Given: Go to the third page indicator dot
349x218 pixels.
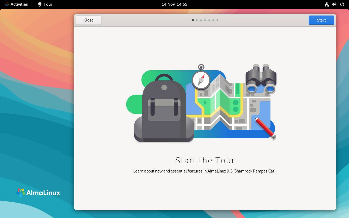Looking at the screenshot, I should tap(201, 20).
